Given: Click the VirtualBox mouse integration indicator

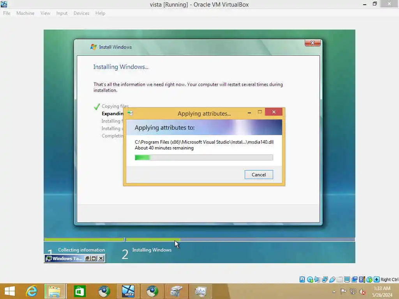Looking at the screenshot, I should tap(369, 280).
